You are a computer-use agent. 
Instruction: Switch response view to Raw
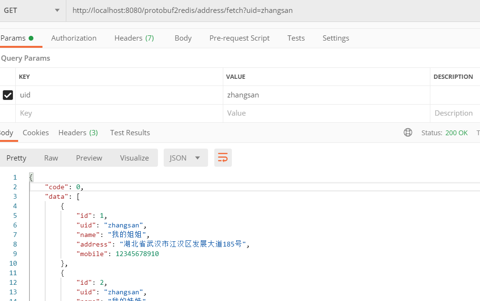tap(51, 158)
